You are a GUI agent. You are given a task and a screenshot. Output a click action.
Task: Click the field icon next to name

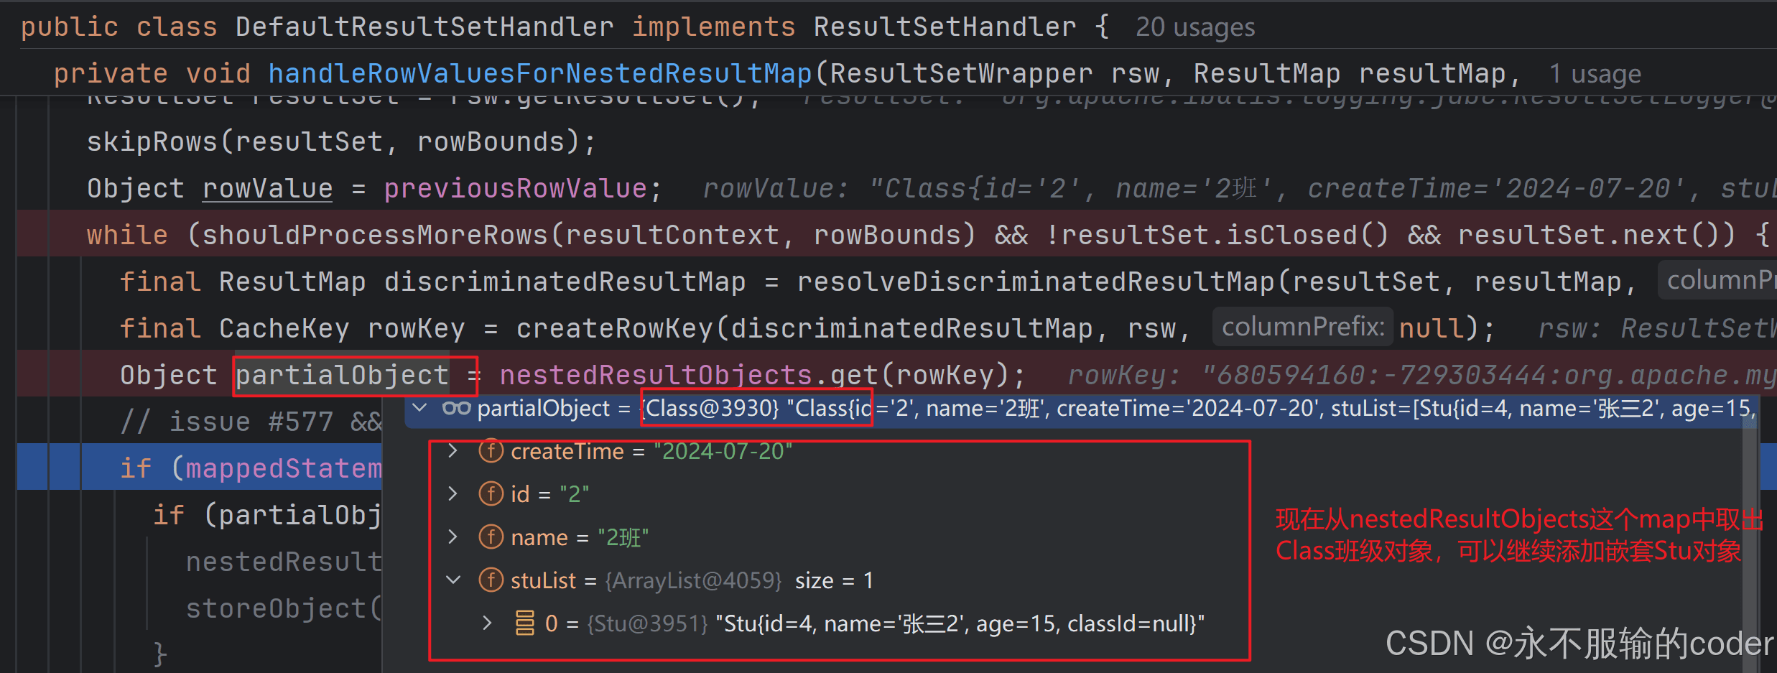click(x=491, y=537)
